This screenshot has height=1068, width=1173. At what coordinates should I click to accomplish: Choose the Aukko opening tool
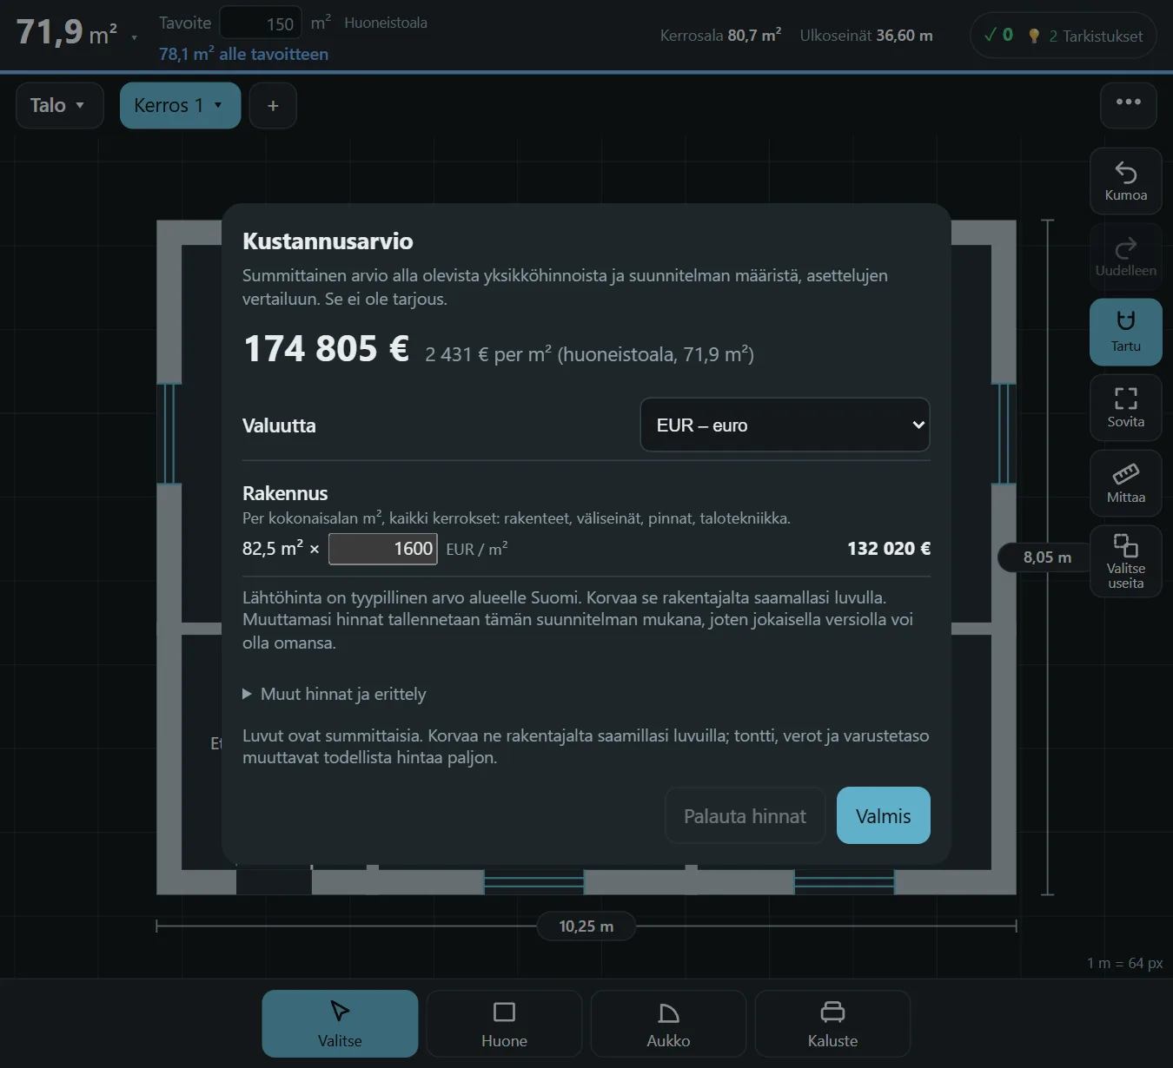(x=668, y=1024)
